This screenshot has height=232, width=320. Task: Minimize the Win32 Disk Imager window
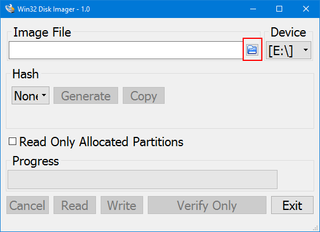point(253,9)
